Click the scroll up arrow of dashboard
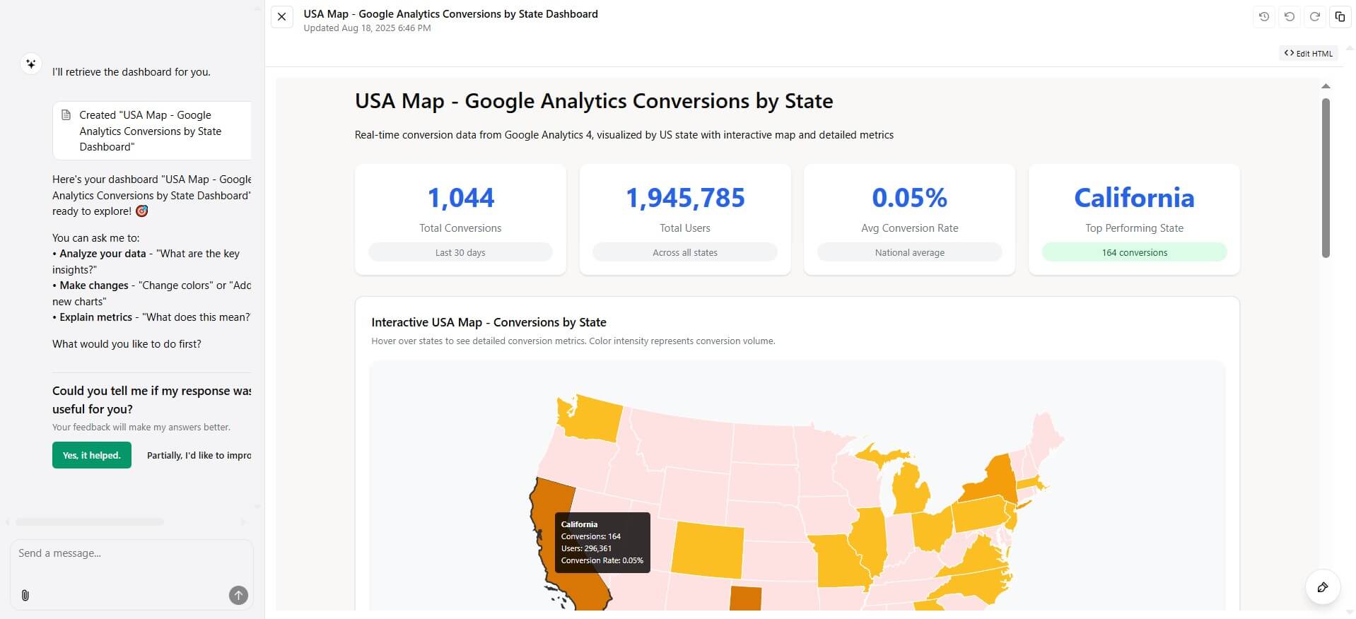This screenshot has width=1356, height=619. pyautogui.click(x=1326, y=86)
